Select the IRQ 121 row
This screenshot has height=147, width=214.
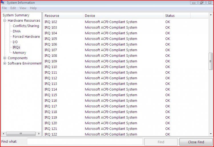(126, 128)
